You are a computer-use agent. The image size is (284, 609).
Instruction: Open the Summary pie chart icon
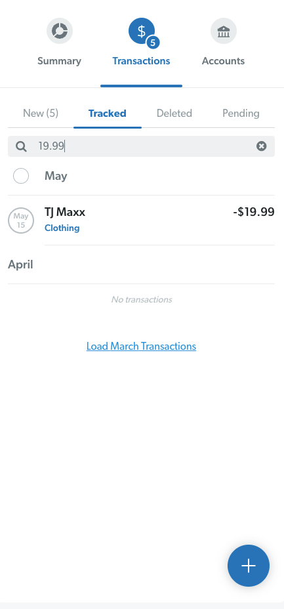(x=60, y=31)
